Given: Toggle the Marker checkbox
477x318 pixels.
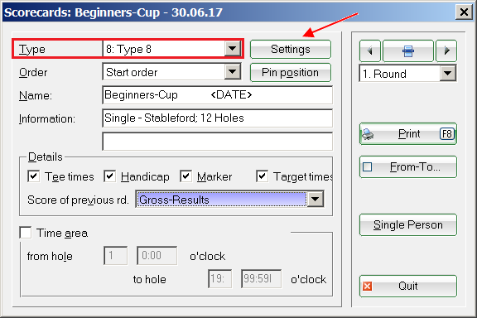Looking at the screenshot, I should coord(185,176).
